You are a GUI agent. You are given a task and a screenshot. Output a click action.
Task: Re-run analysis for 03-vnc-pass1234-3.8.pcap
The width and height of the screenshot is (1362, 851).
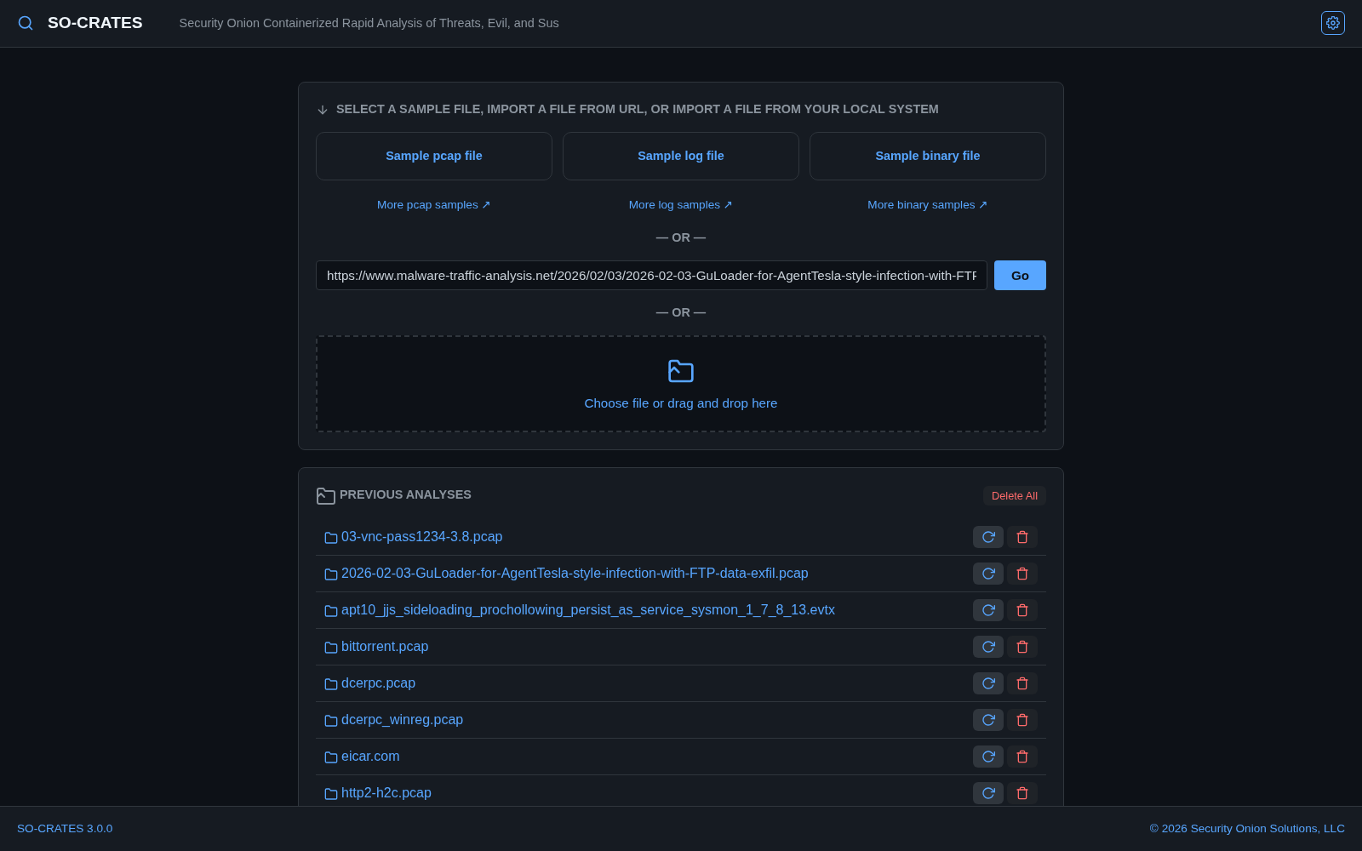pyautogui.click(x=988, y=537)
